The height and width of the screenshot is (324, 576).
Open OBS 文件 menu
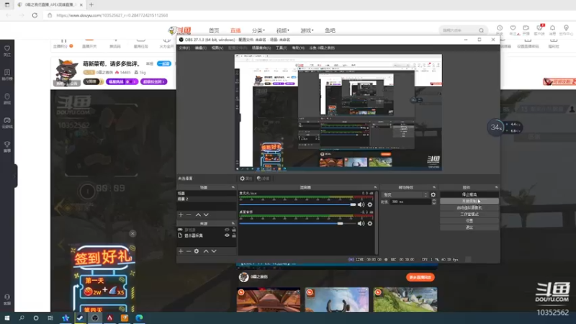pyautogui.click(x=184, y=48)
